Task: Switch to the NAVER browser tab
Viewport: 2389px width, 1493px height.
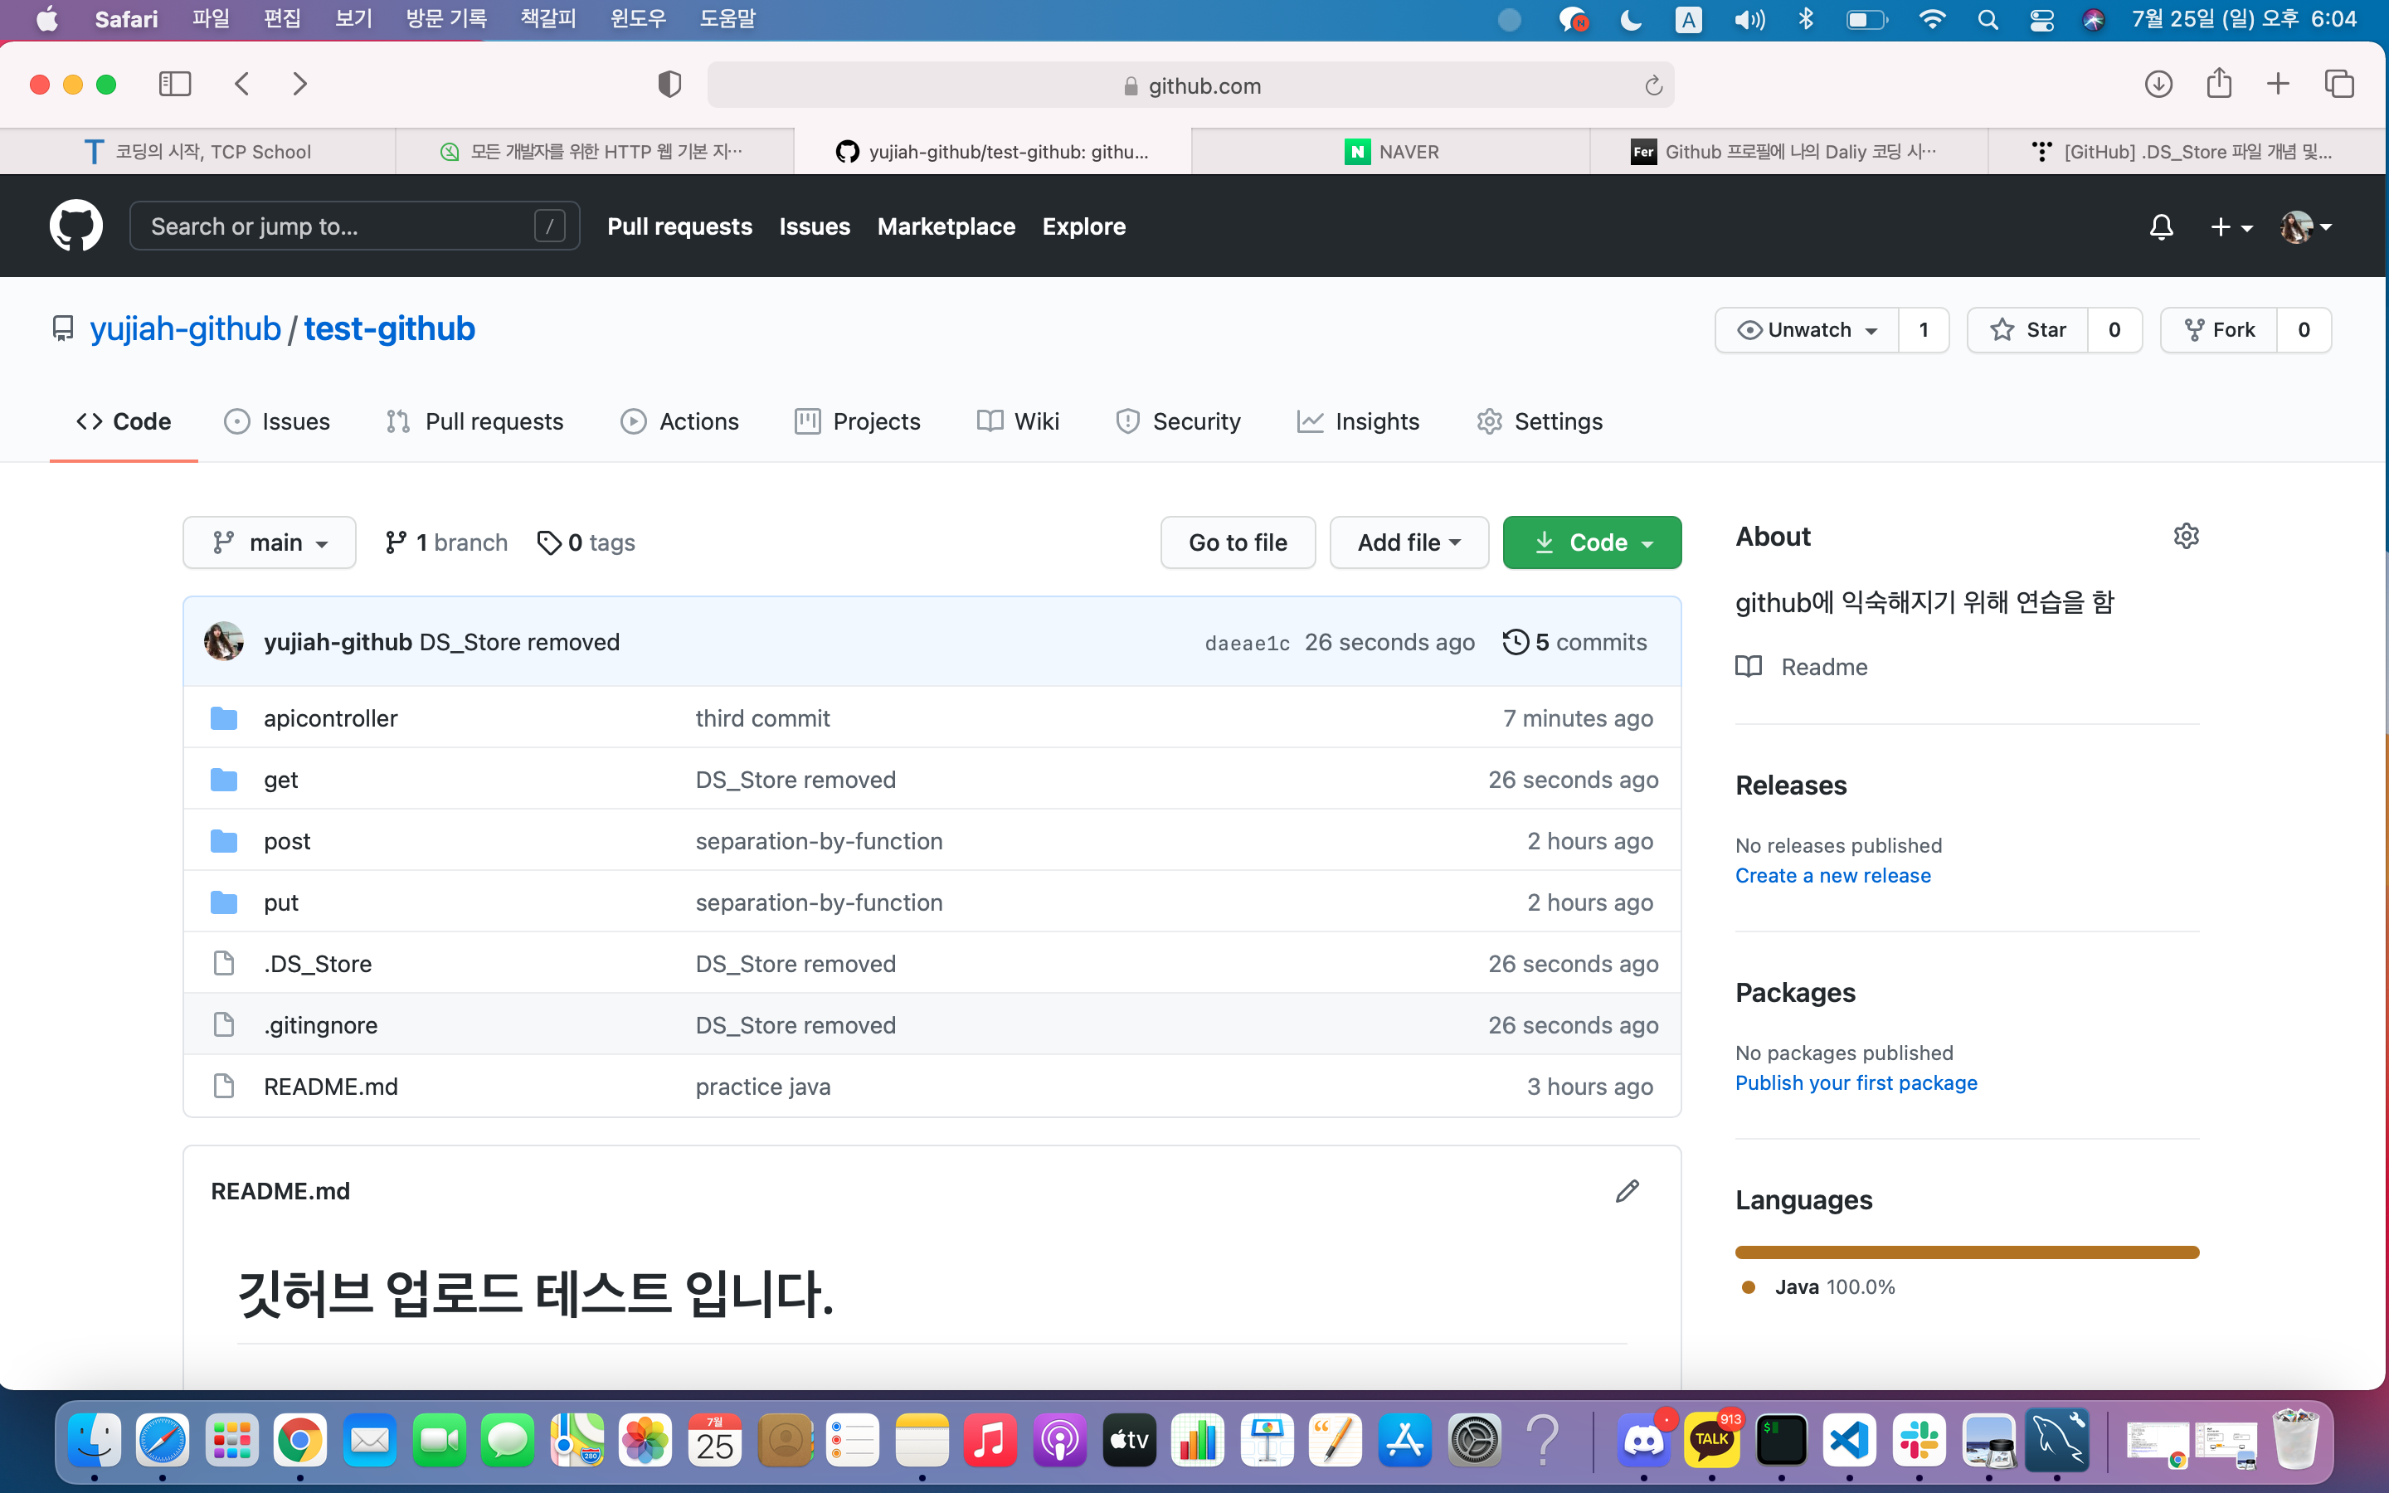Action: pos(1392,150)
